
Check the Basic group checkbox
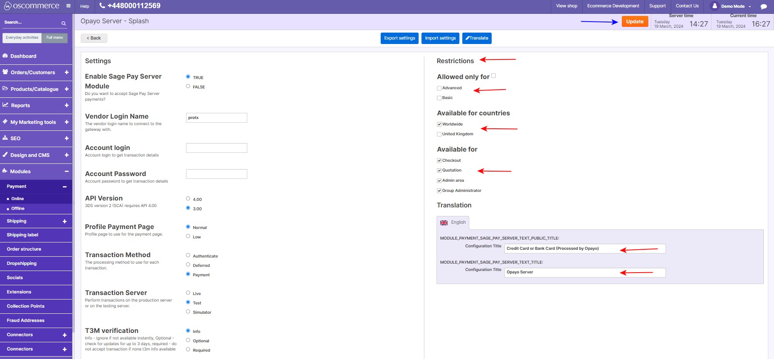439,98
